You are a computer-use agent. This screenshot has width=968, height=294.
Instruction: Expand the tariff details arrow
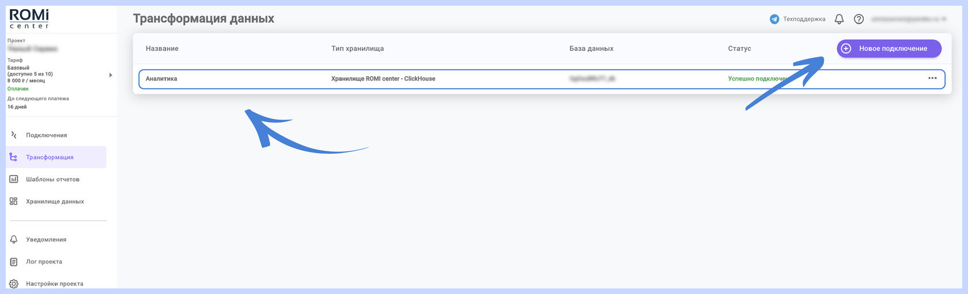coord(111,75)
